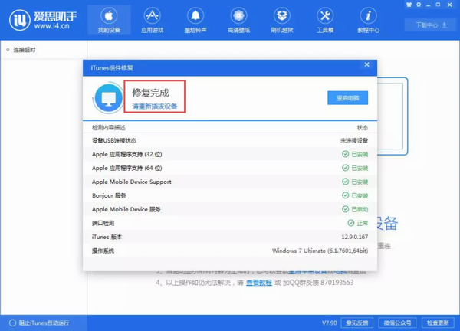This screenshot has width=460, height=331.
Task: Click the 重启电脑 restart computer button
Action: (347, 98)
